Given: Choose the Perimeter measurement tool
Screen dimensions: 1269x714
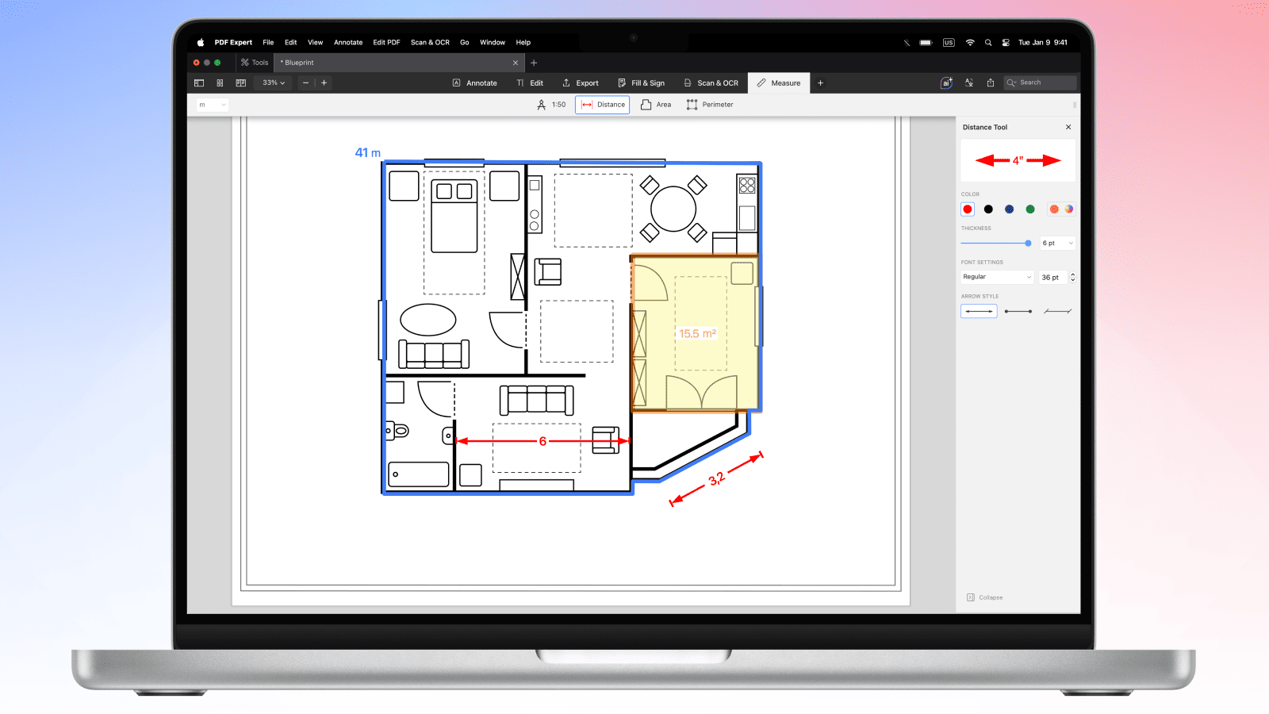Looking at the screenshot, I should pyautogui.click(x=710, y=105).
